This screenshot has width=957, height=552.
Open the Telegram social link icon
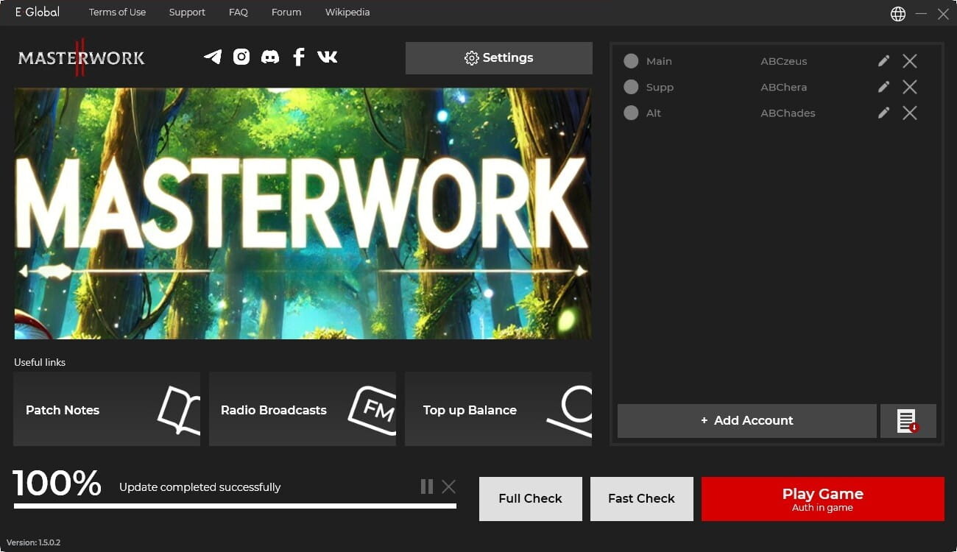[x=213, y=57]
